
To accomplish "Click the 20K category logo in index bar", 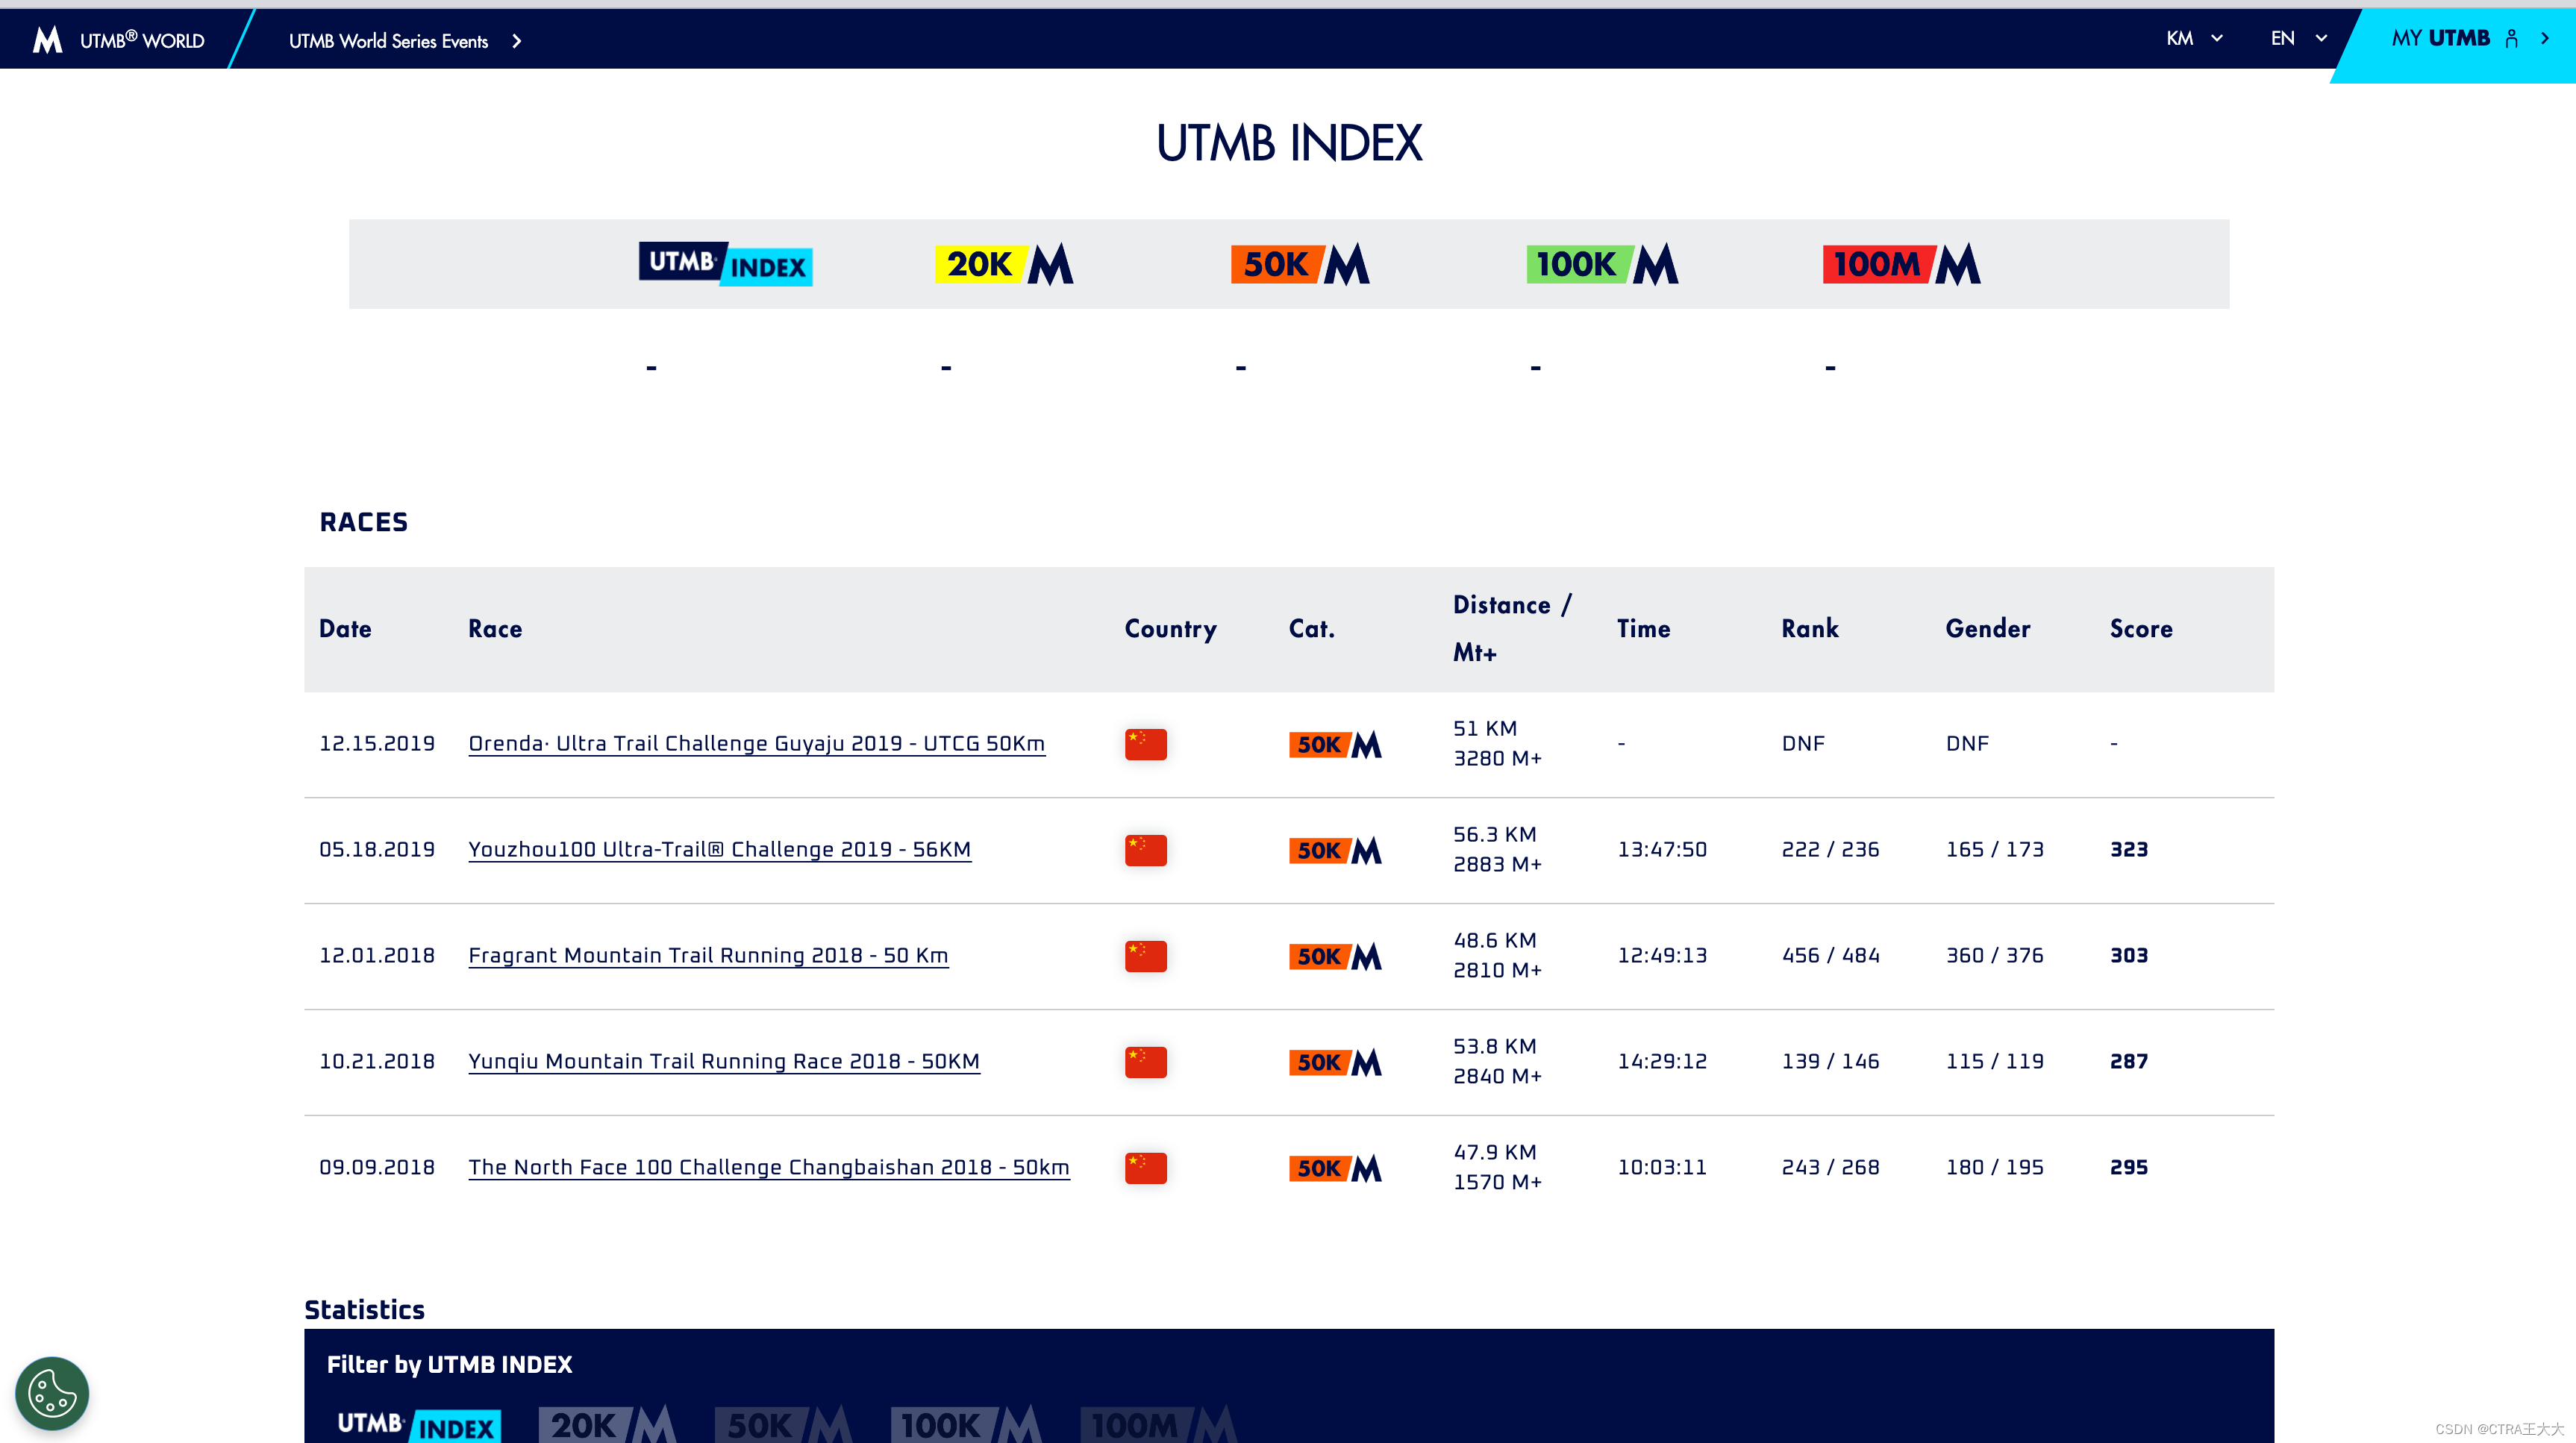I will point(1003,264).
